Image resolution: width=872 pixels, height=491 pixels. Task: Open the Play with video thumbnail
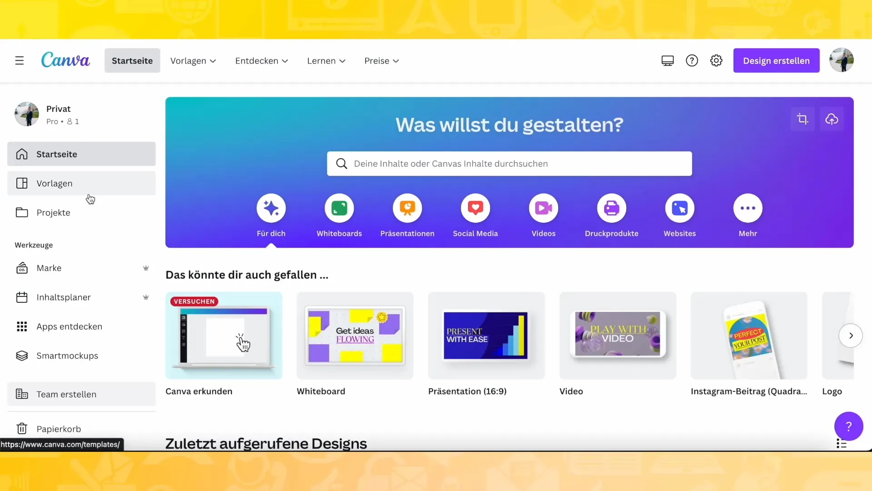618,336
